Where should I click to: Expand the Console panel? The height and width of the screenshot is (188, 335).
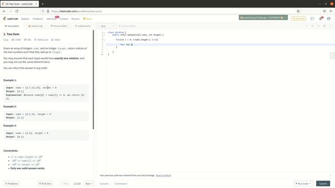pos(105,183)
